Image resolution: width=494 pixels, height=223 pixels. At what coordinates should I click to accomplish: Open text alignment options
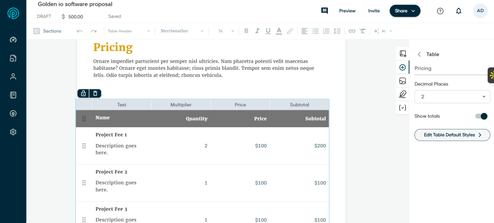click(x=304, y=31)
